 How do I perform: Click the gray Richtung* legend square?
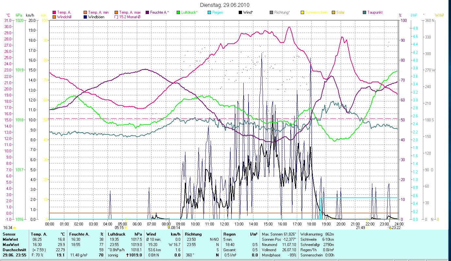click(271, 13)
